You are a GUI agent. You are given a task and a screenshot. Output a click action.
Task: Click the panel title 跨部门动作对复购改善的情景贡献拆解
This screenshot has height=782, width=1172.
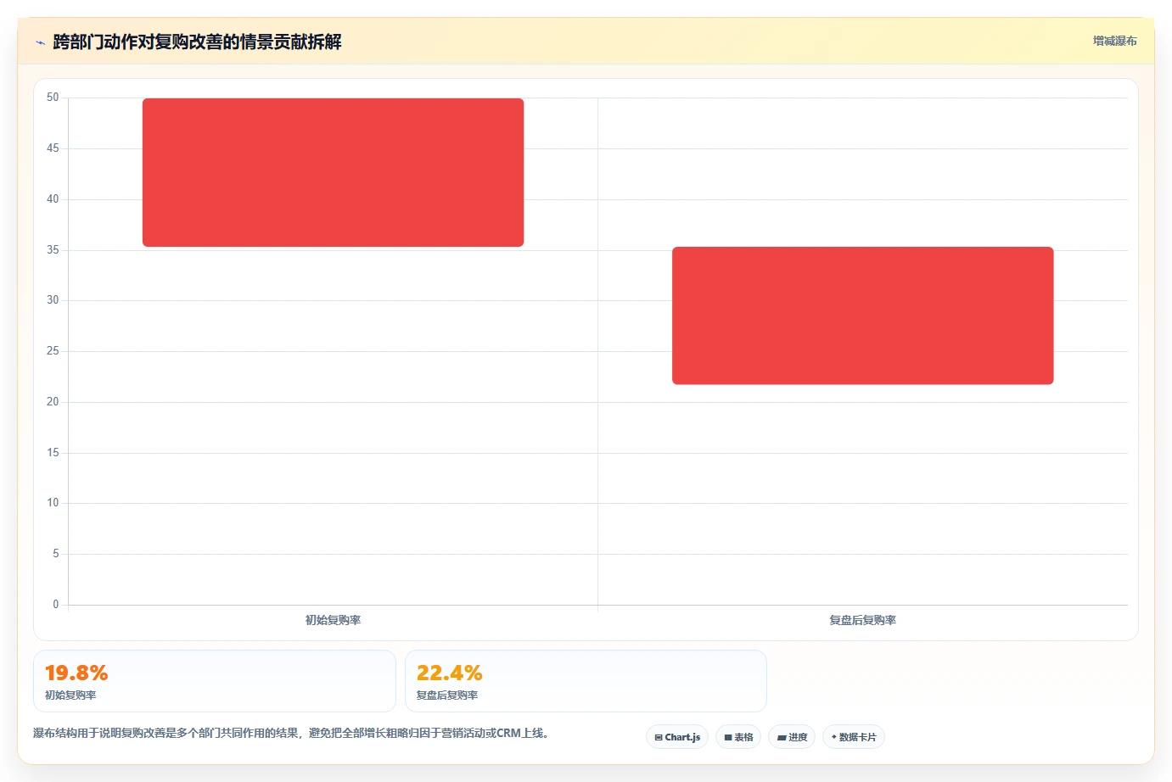(197, 42)
